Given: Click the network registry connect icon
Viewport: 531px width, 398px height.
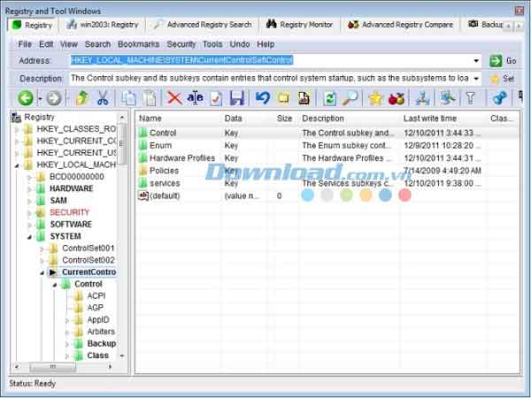Looking at the screenshot, I should (422, 98).
